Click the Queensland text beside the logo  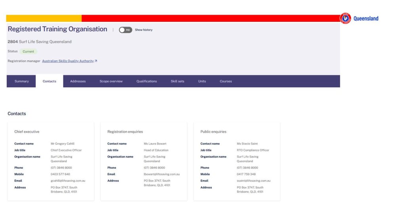(x=366, y=19)
